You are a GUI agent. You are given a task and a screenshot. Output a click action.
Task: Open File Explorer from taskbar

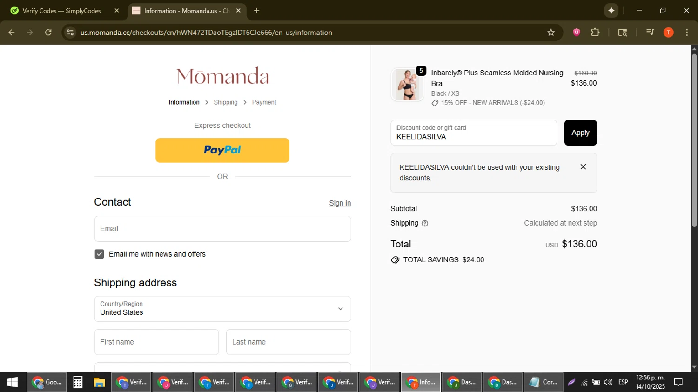[99, 382]
